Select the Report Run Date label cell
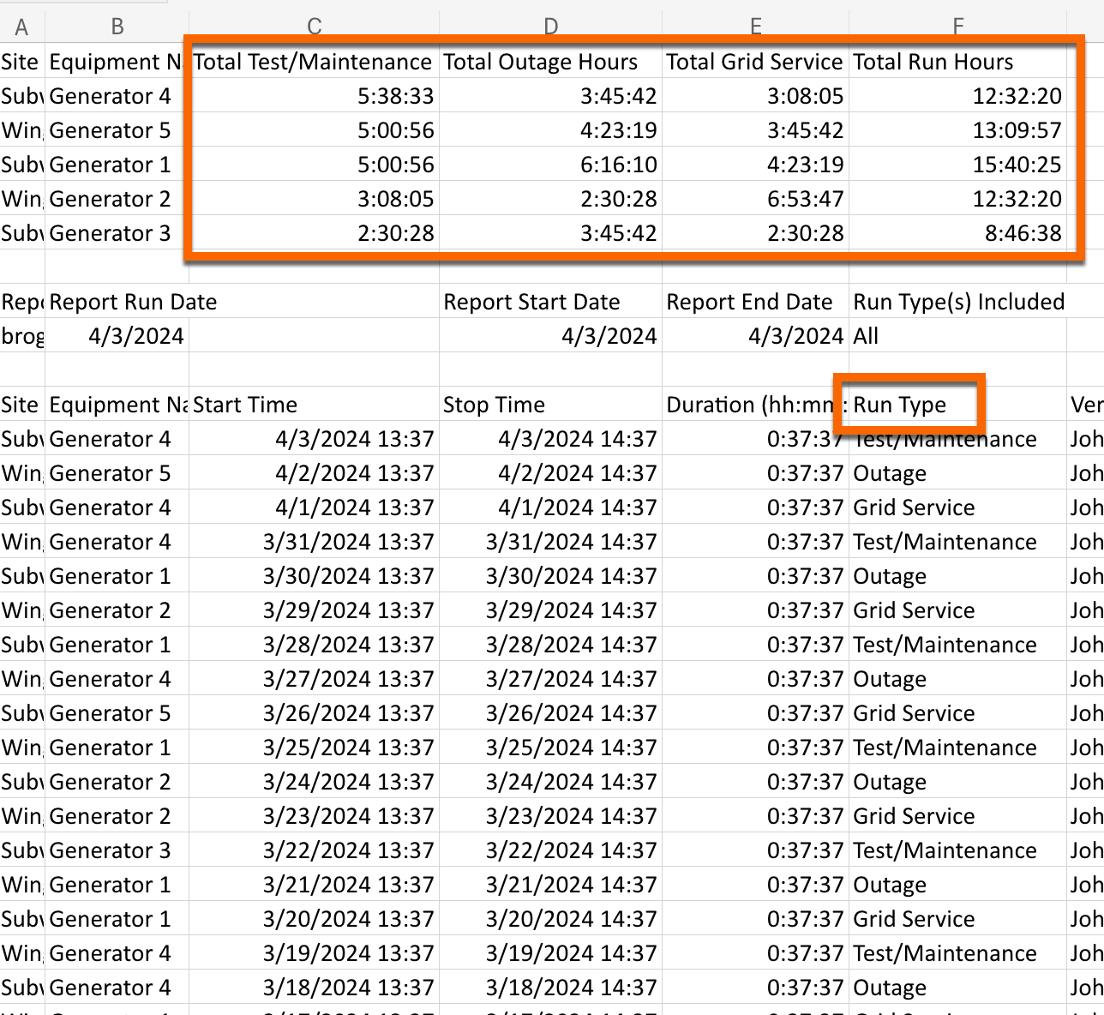The height and width of the screenshot is (1015, 1104). pos(133,302)
